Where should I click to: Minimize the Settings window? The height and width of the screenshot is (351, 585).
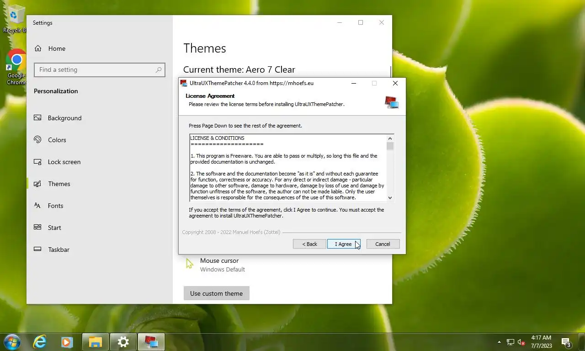point(340,22)
